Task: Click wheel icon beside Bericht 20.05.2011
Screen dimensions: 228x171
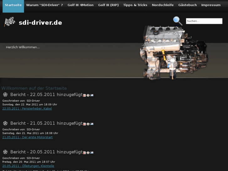Action: pos(5,152)
